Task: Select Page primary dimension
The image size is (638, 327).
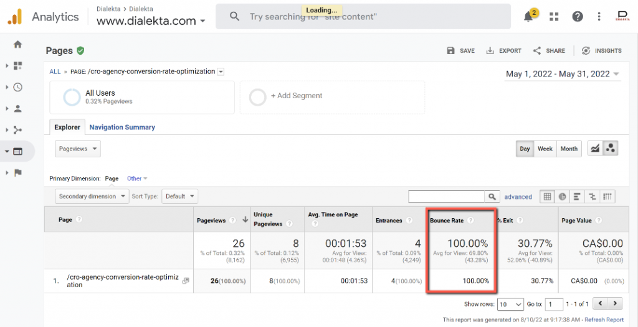Action: 112,178
